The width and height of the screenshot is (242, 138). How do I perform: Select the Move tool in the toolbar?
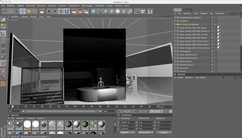[x=22, y=11]
